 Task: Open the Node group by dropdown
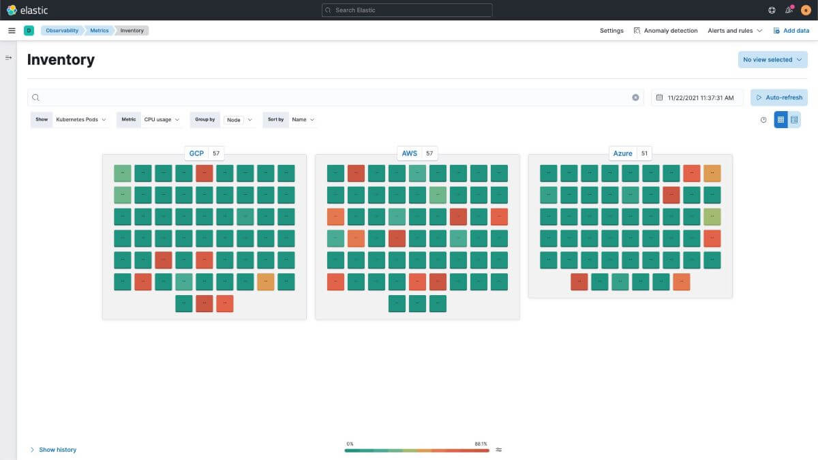pos(239,119)
